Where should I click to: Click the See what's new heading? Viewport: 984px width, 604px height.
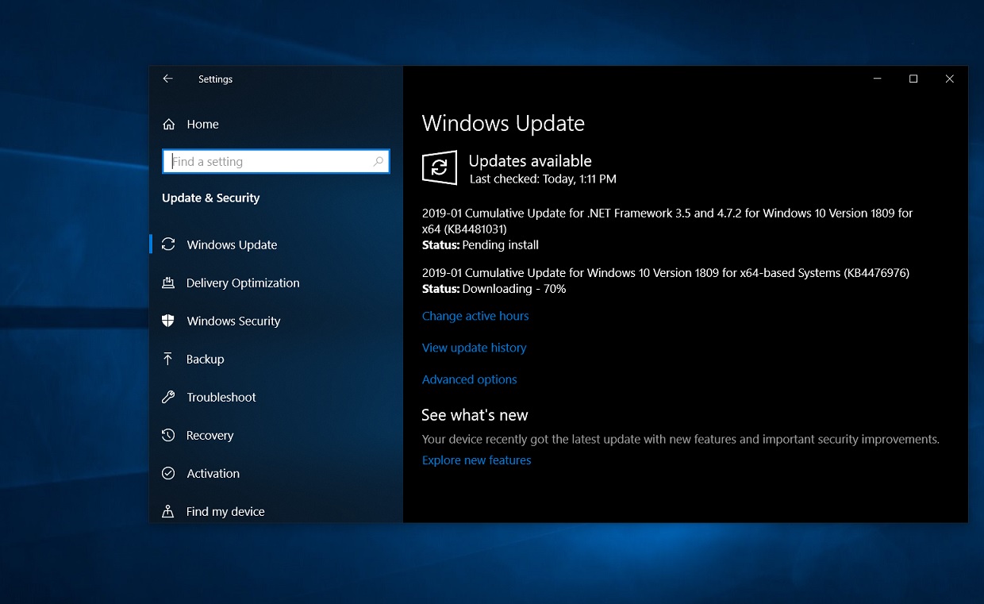tap(475, 415)
